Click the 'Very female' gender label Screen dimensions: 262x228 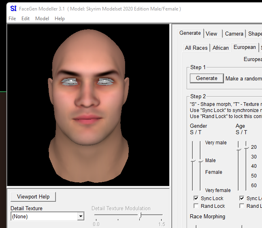point(218,190)
